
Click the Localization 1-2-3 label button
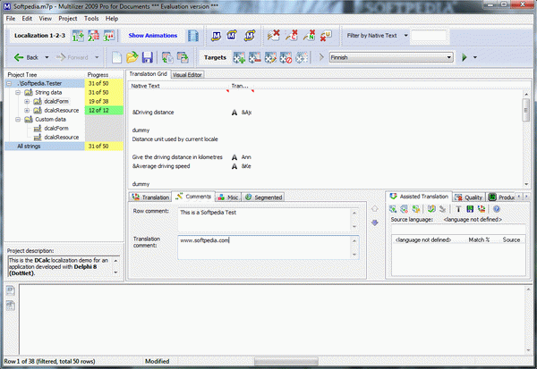pyautogui.click(x=39, y=36)
